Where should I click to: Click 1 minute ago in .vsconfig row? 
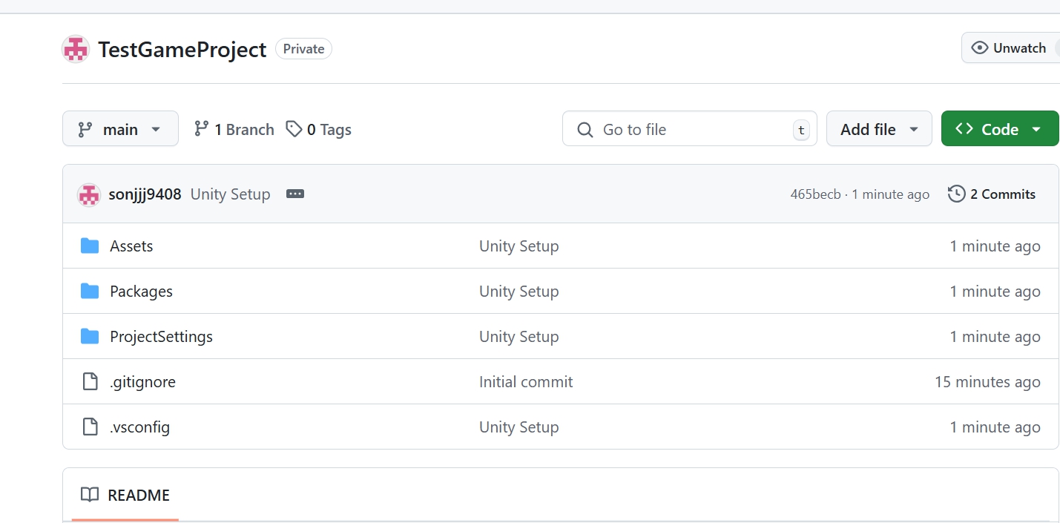pos(995,427)
